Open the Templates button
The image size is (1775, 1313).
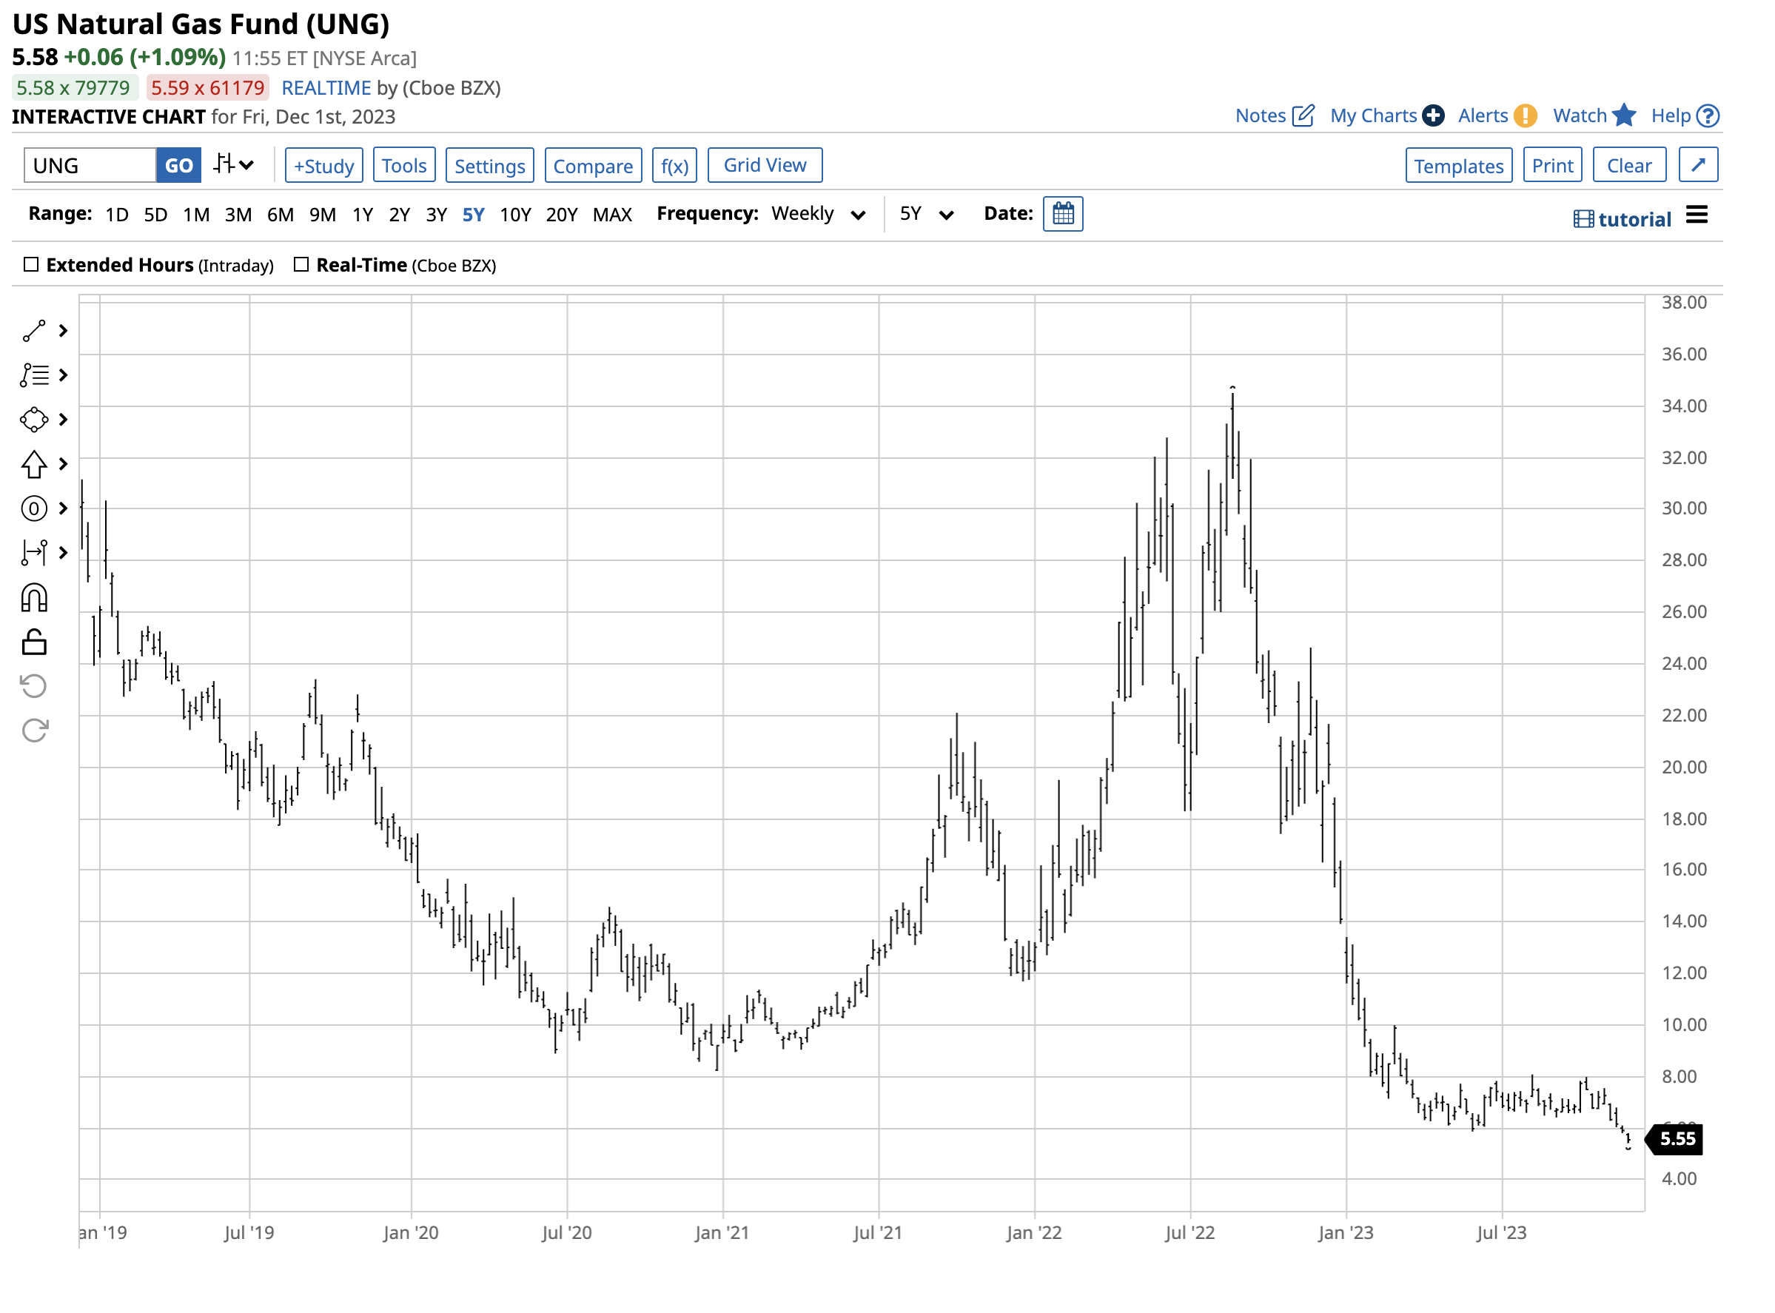tap(1458, 165)
